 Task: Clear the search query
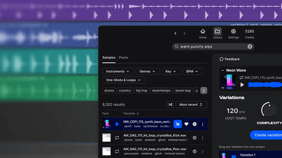click(x=250, y=47)
